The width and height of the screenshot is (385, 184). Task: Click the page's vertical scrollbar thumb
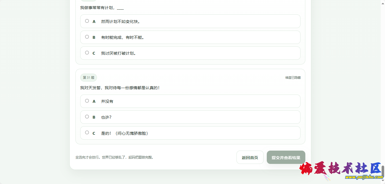[383, 171]
